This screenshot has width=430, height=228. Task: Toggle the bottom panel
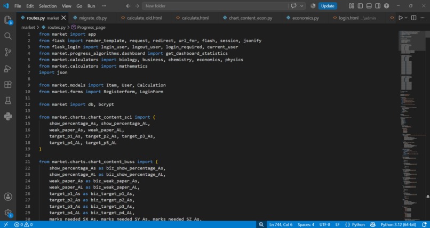pyautogui.click(x=369, y=6)
